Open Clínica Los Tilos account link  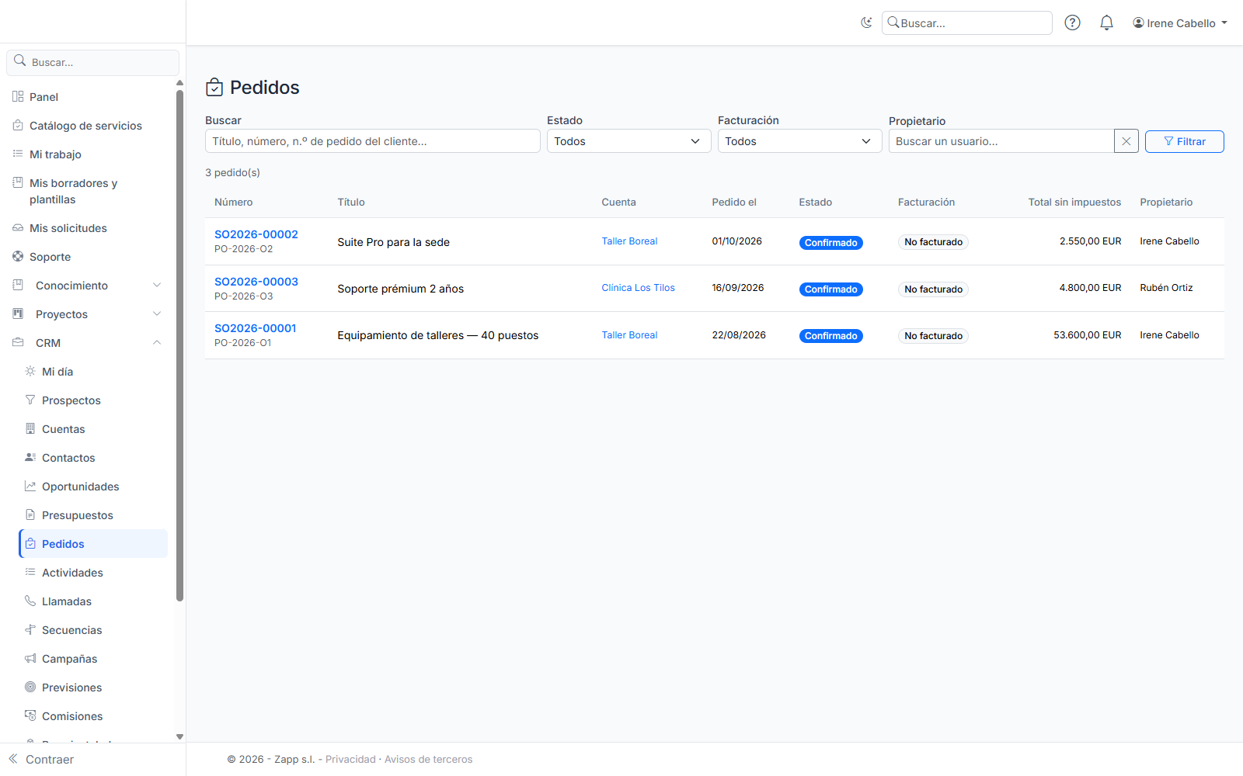[x=638, y=288]
